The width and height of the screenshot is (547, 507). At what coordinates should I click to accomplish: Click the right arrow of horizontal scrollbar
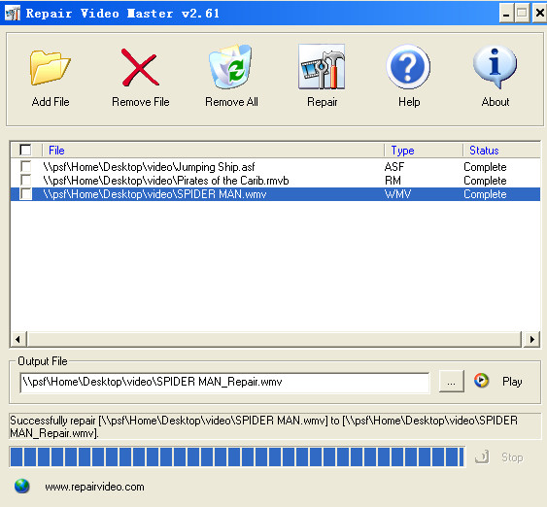click(x=532, y=339)
